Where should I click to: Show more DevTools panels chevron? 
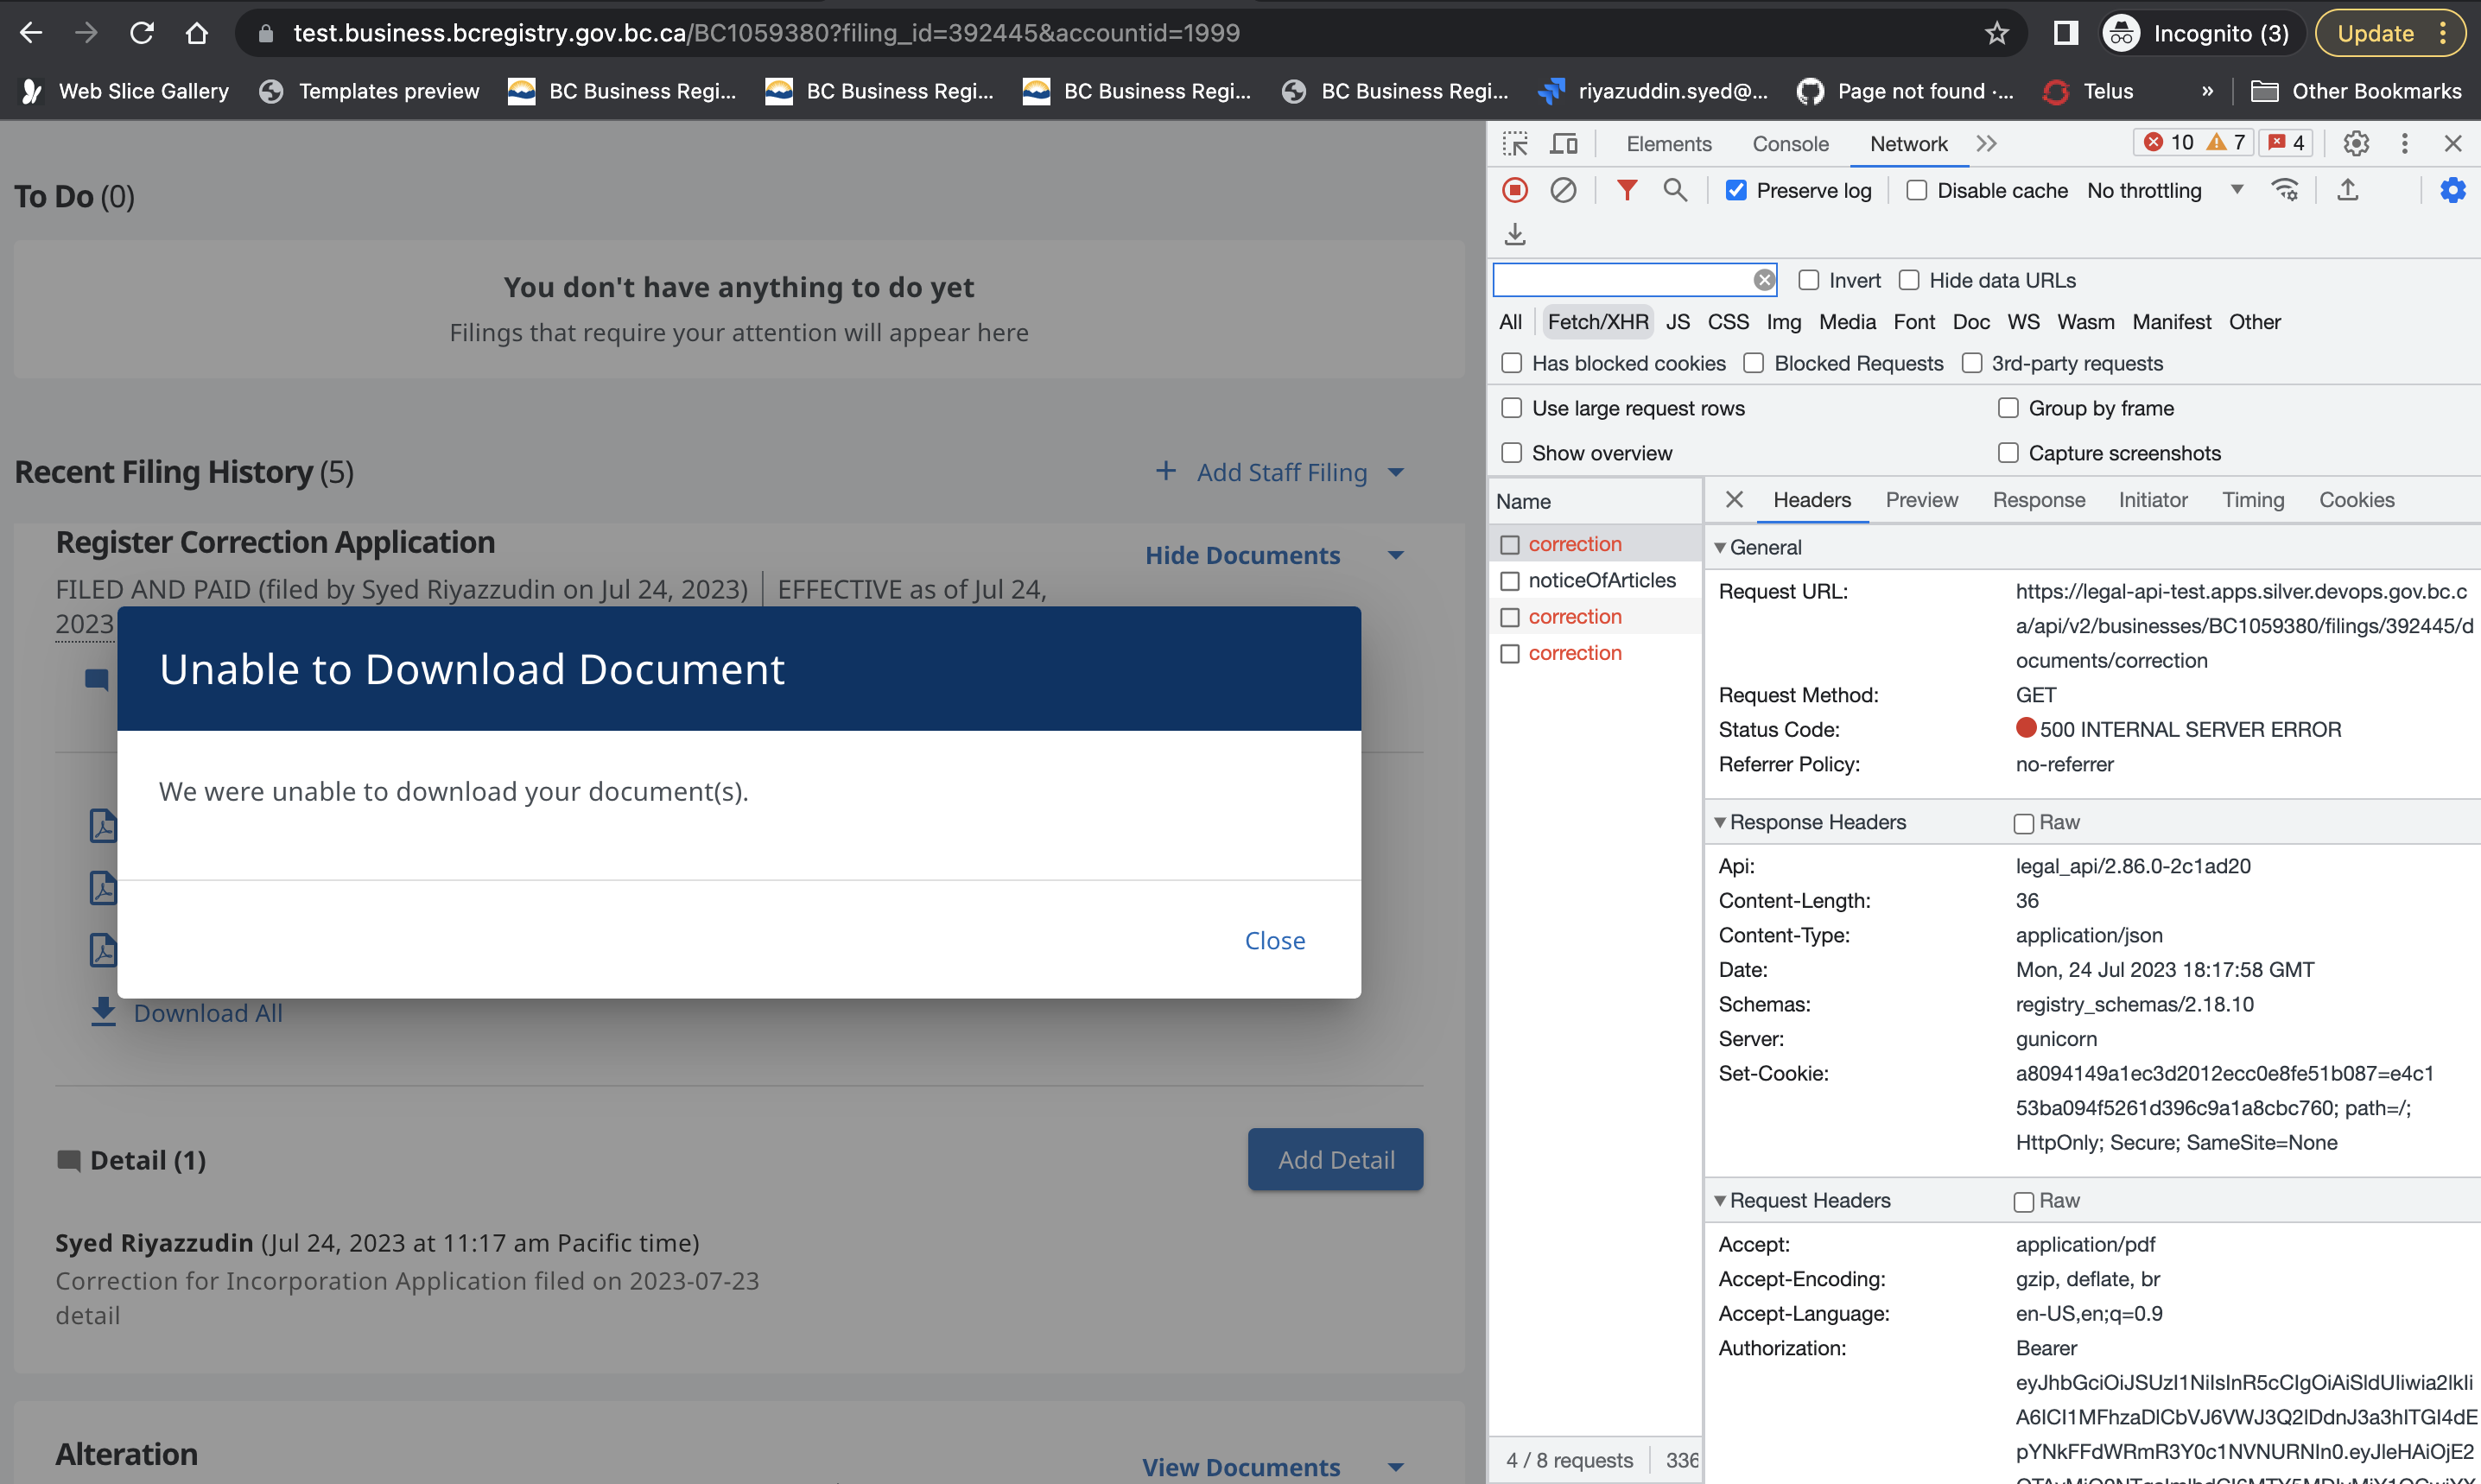click(1986, 144)
